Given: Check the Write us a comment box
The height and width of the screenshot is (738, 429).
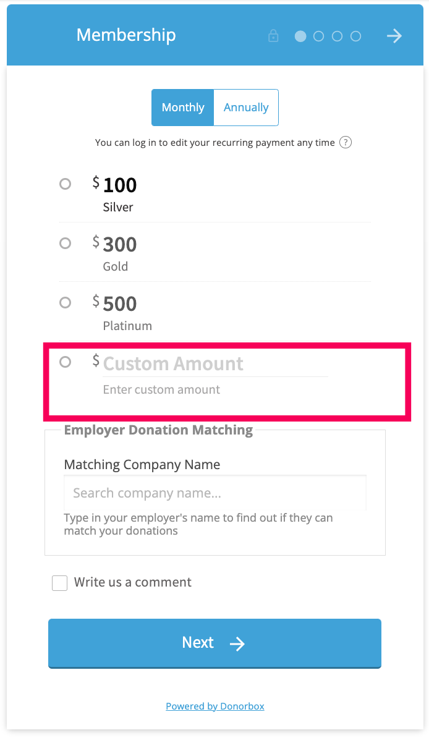Looking at the screenshot, I should coord(60,583).
